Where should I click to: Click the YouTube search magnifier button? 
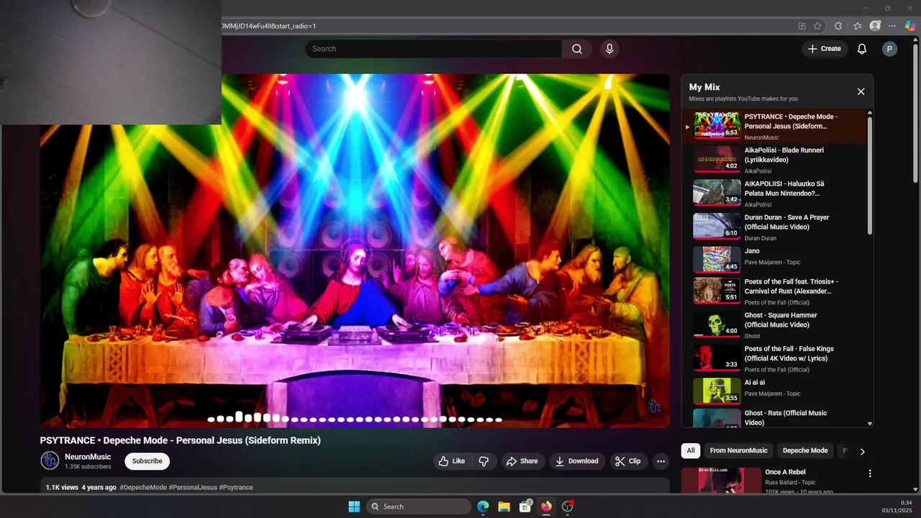coord(577,49)
